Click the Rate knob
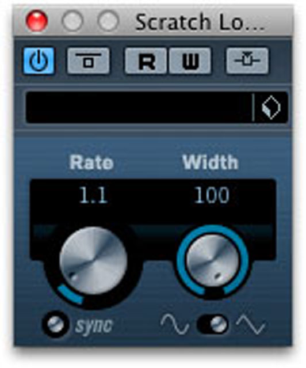The height and width of the screenshot is (368, 306). (x=93, y=261)
